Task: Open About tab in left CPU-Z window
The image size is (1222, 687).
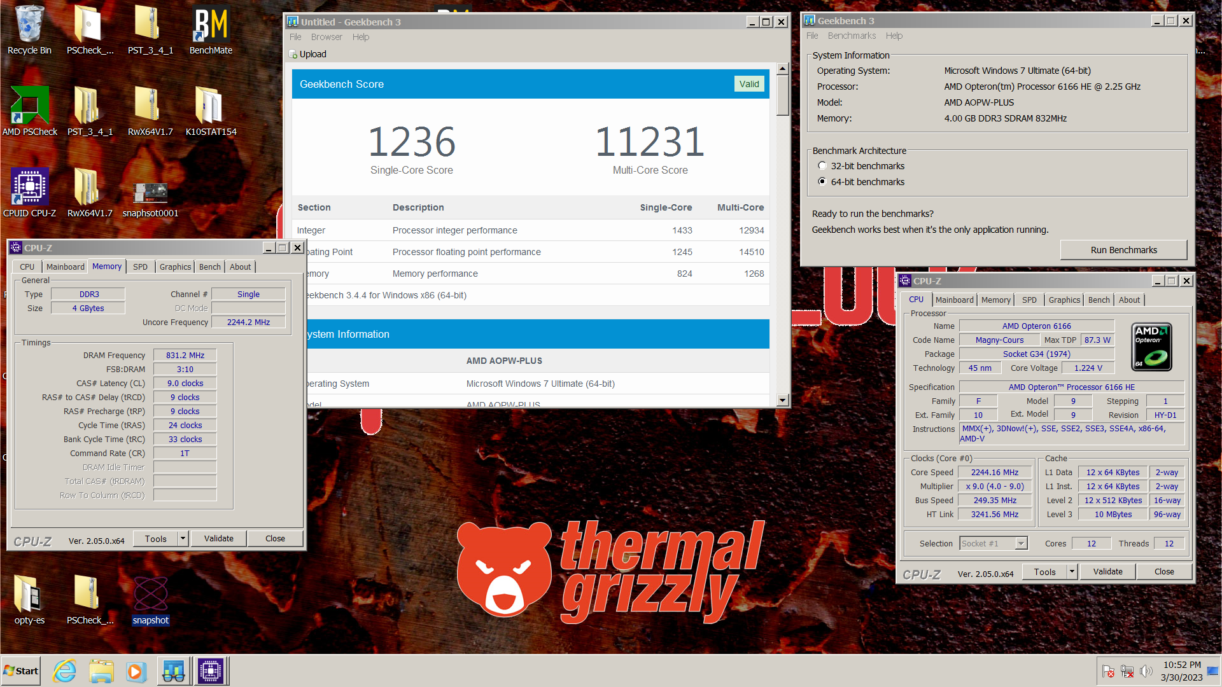Action: pos(240,267)
